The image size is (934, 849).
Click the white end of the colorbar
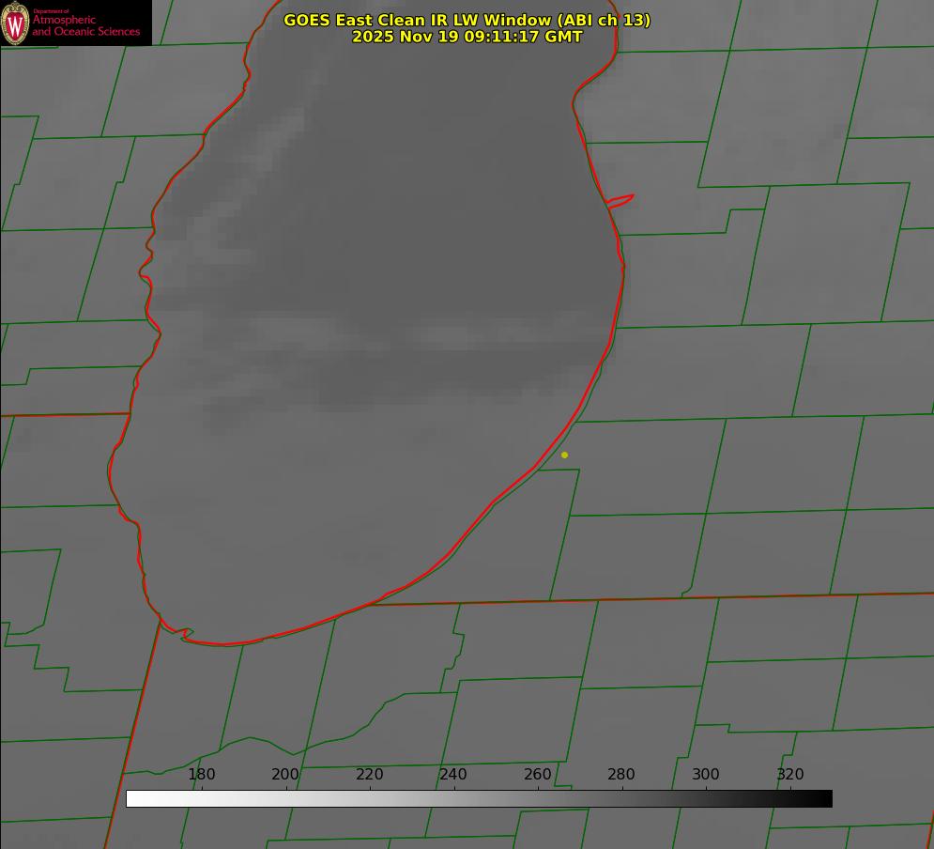click(133, 798)
